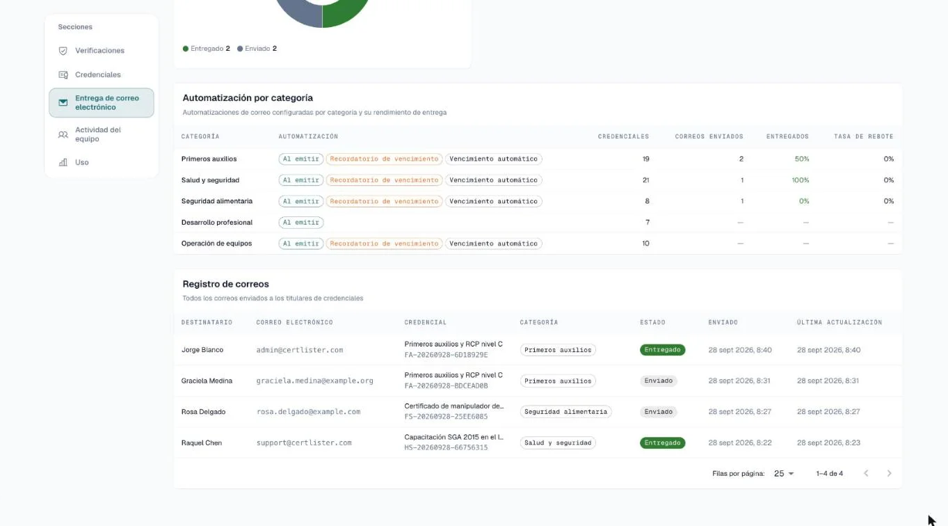Image resolution: width=948 pixels, height=526 pixels.
Task: Click credential code HS-20260928-66756315
Action: click(x=446, y=447)
